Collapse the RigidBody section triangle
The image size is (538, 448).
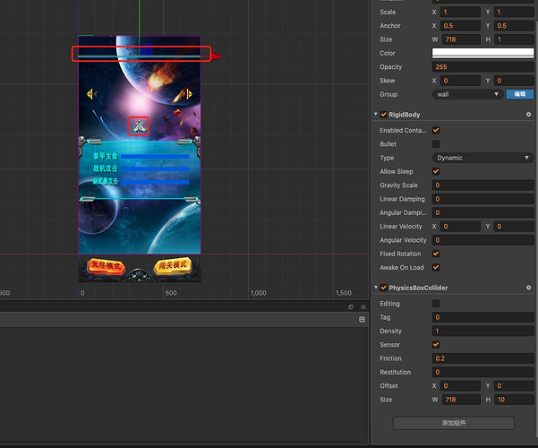coord(376,114)
